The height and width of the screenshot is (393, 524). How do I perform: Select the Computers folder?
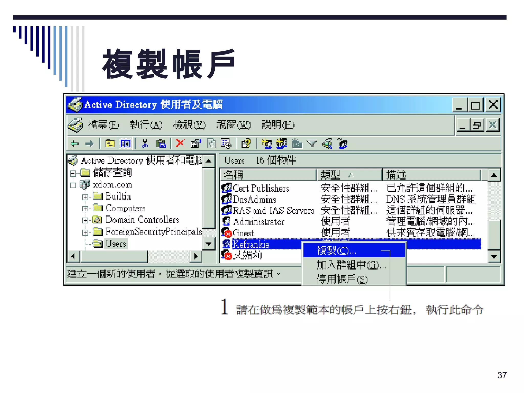click(x=125, y=208)
